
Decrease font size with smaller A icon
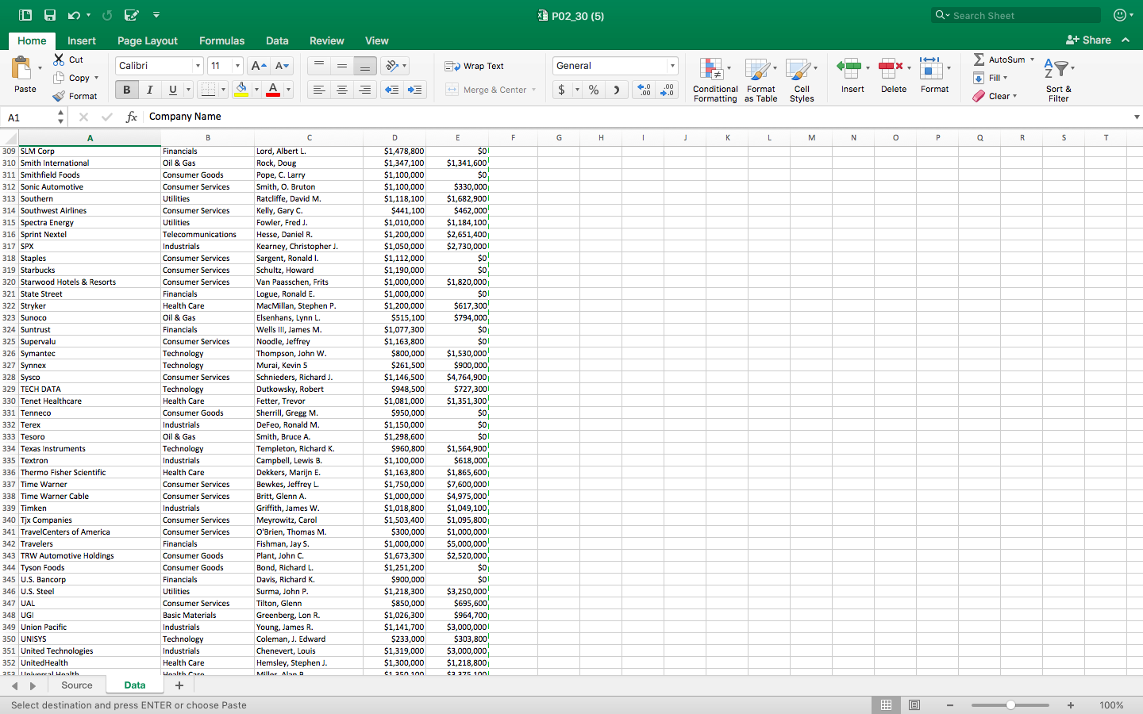[282, 66]
